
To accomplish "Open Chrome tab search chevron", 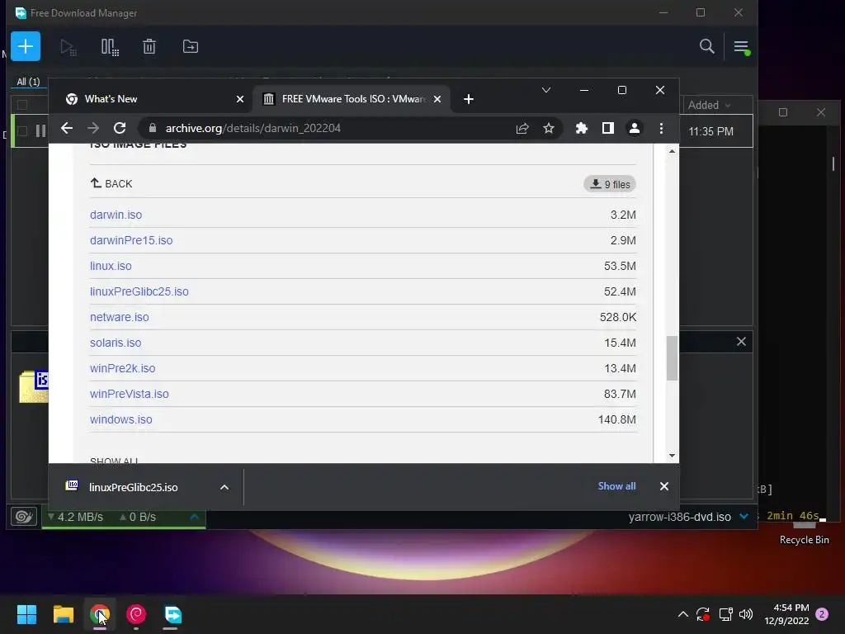I will click(546, 90).
